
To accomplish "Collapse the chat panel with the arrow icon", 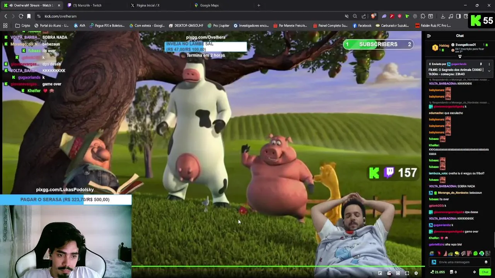I will (428, 36).
